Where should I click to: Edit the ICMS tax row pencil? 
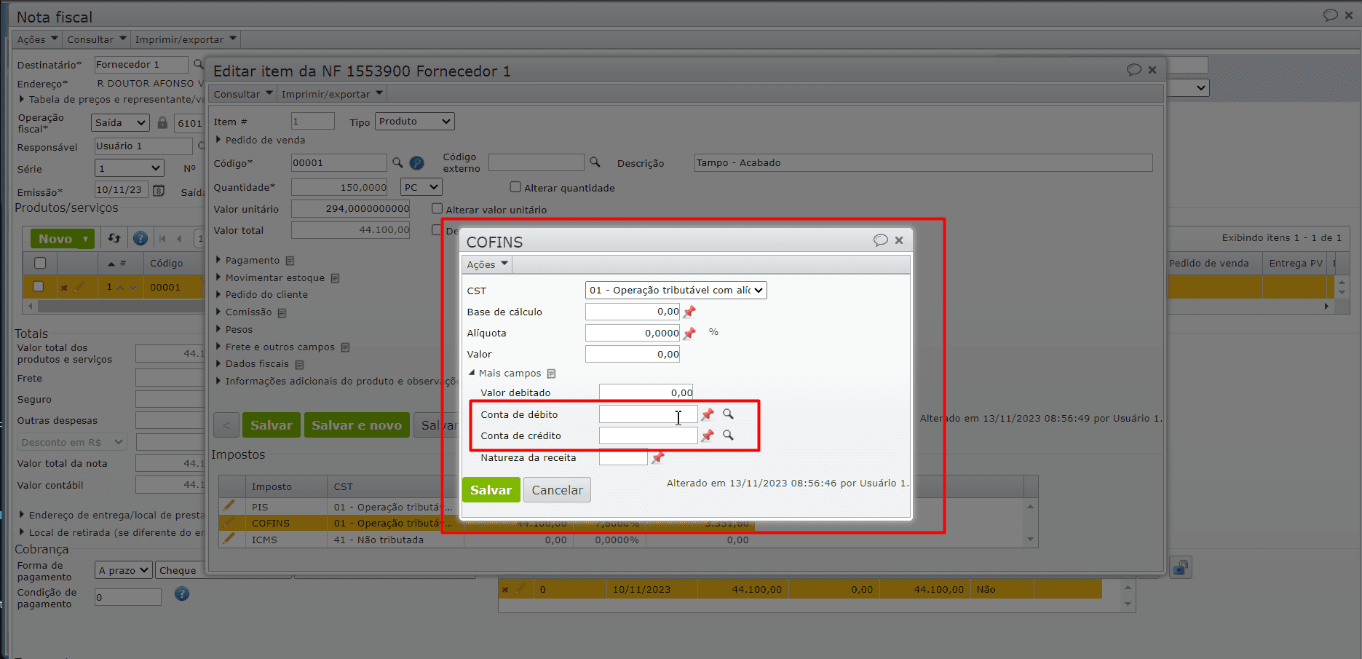tap(229, 539)
